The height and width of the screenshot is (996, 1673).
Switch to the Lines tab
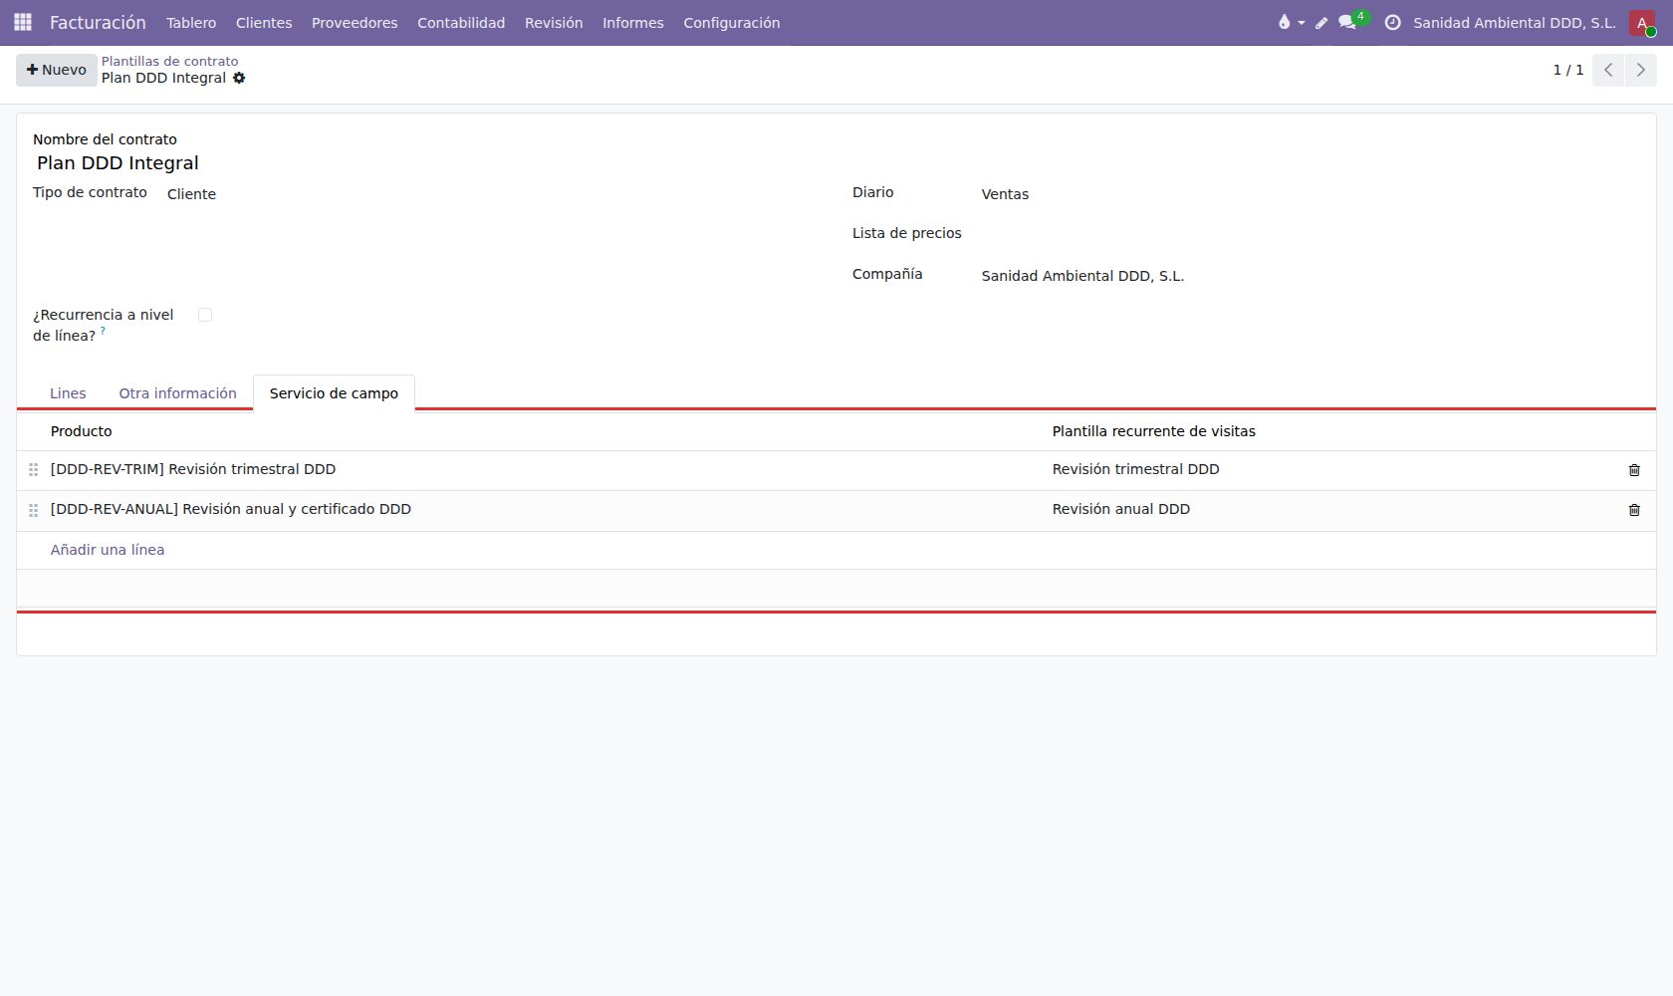point(68,393)
